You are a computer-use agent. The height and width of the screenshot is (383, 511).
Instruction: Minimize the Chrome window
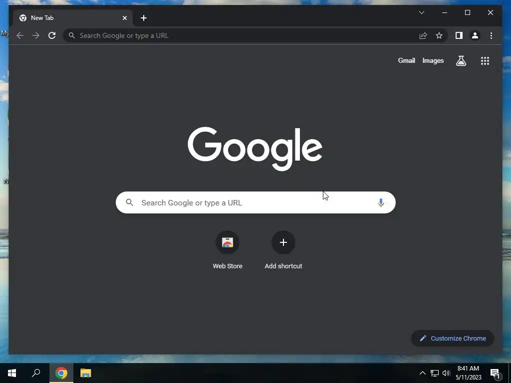pos(445,12)
